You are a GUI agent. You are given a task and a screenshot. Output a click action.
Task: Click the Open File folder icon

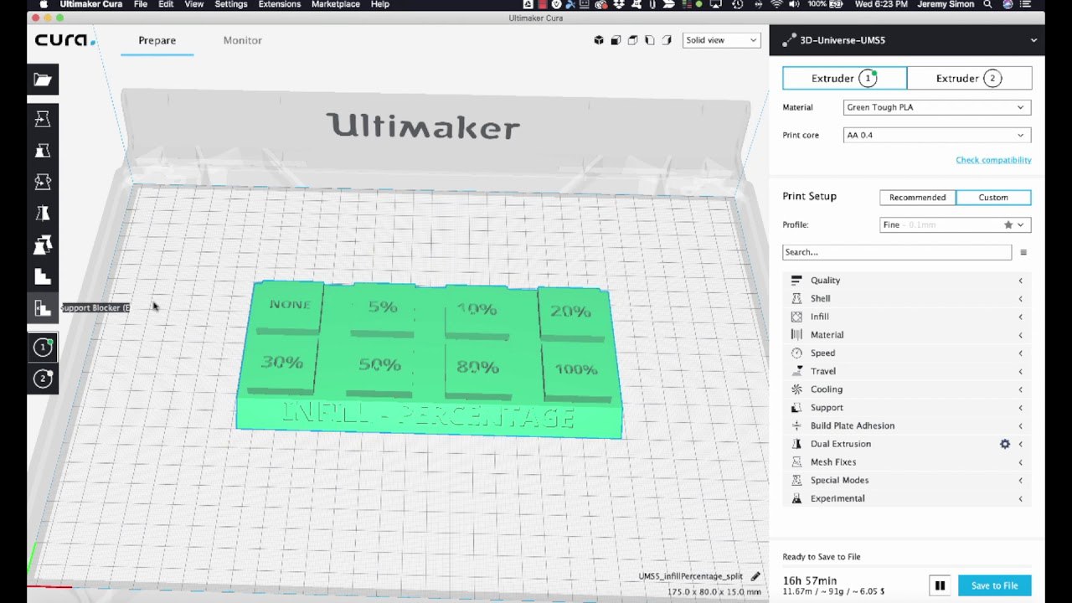(x=43, y=80)
